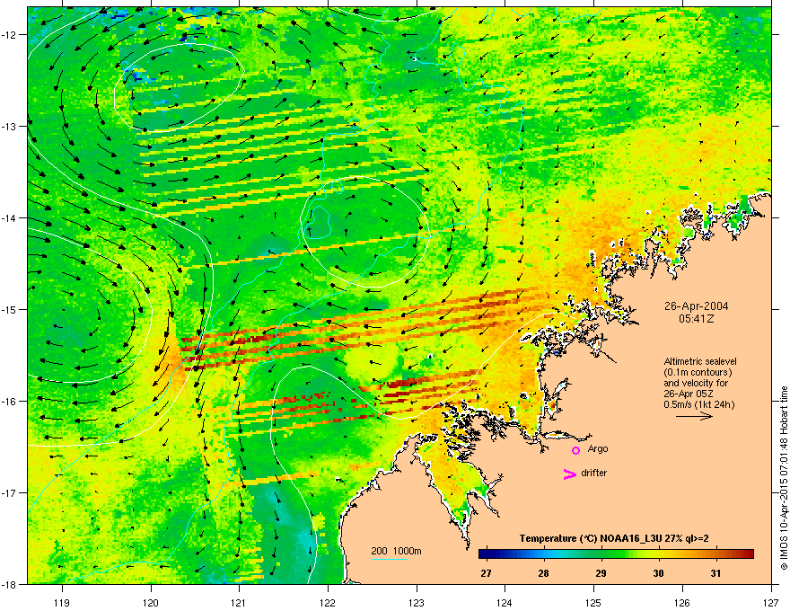Click the colorbar value '30'
This screenshot has width=790, height=611.
(658, 573)
